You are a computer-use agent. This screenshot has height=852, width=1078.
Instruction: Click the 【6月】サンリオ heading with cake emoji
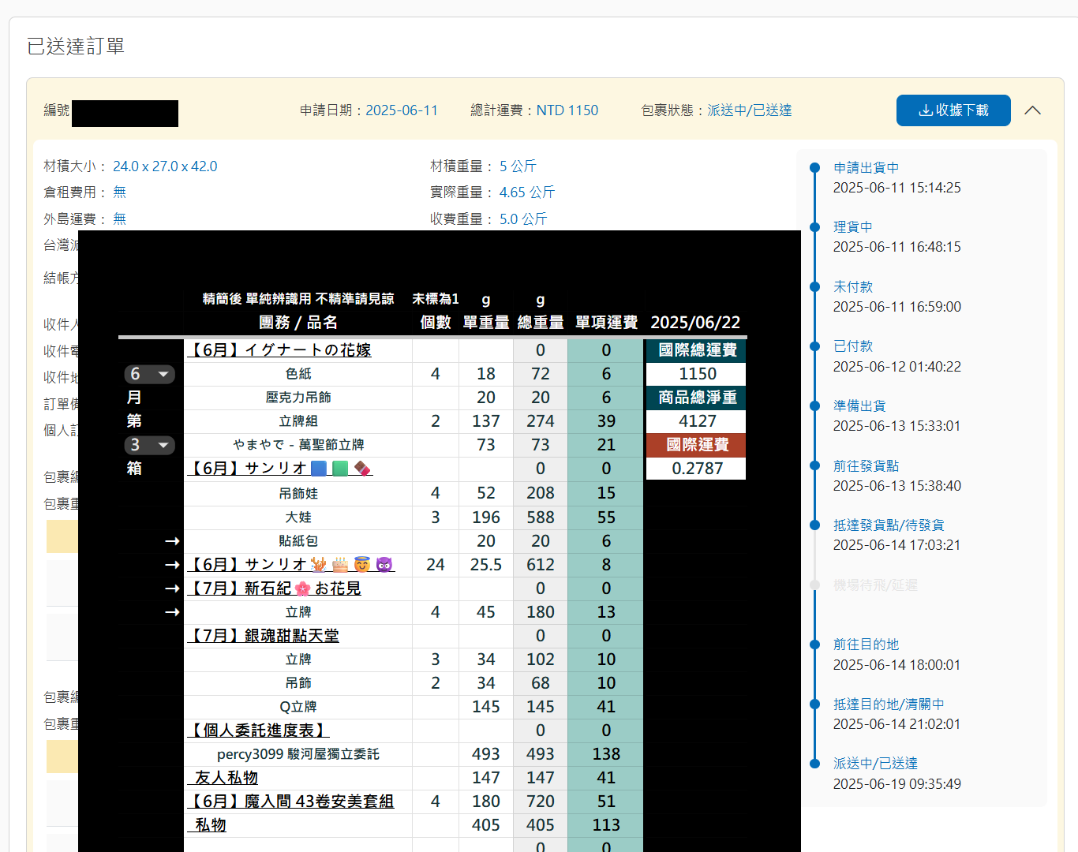[290, 564]
